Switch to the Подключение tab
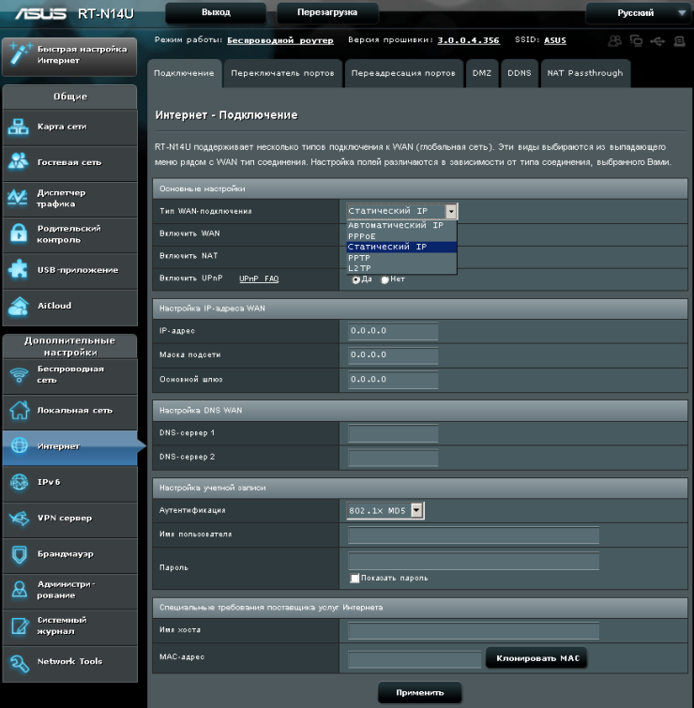 pyautogui.click(x=184, y=73)
